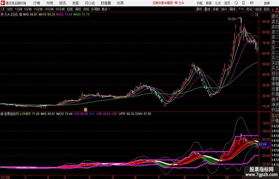The height and width of the screenshot is (179, 279).
Task: Switch to 15分钟 period tab
Action: [x=38, y=9]
